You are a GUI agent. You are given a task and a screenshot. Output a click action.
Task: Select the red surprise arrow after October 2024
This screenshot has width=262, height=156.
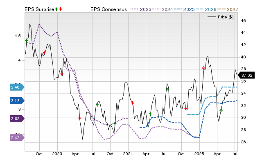tap(185, 109)
